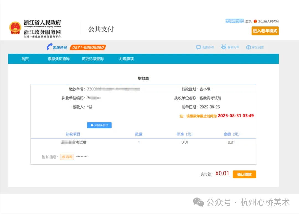Click the 无障碍浏览 link
The height and width of the screenshot is (214, 299).
tap(234, 21)
